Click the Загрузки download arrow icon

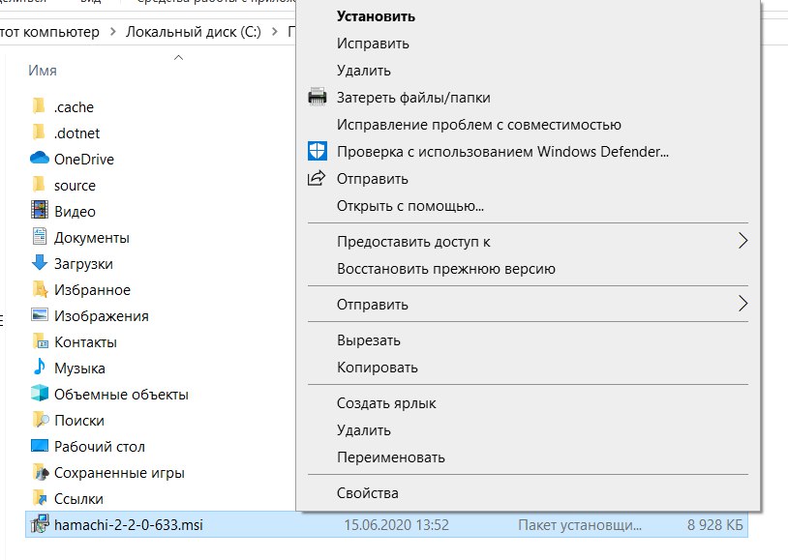[39, 263]
